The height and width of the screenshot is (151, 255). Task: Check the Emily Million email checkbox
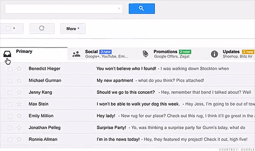pyautogui.click(x=10, y=116)
